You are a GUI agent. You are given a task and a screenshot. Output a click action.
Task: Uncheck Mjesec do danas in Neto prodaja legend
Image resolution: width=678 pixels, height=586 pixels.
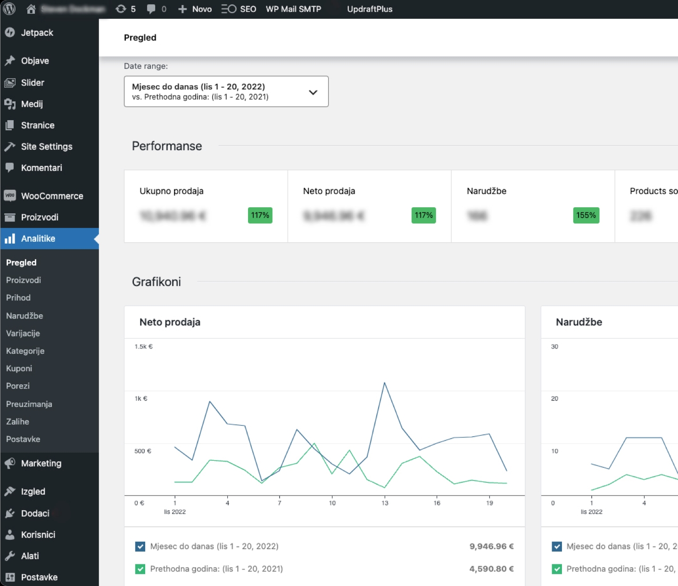tap(140, 546)
